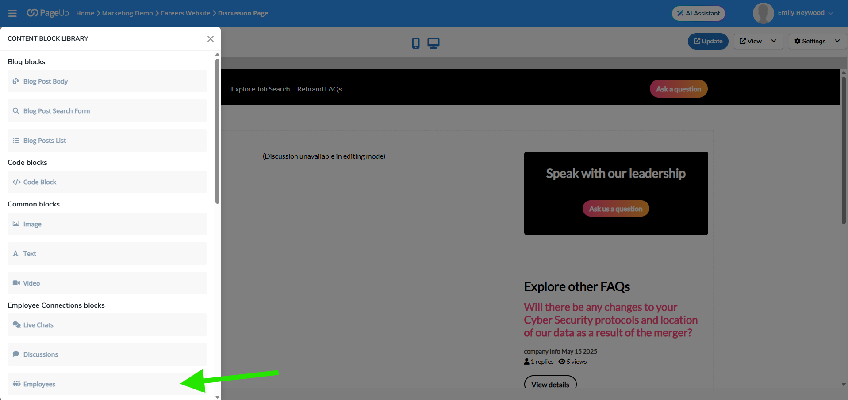Choose the Blog Post Search Form block
This screenshot has width=848, height=400.
pos(107,111)
